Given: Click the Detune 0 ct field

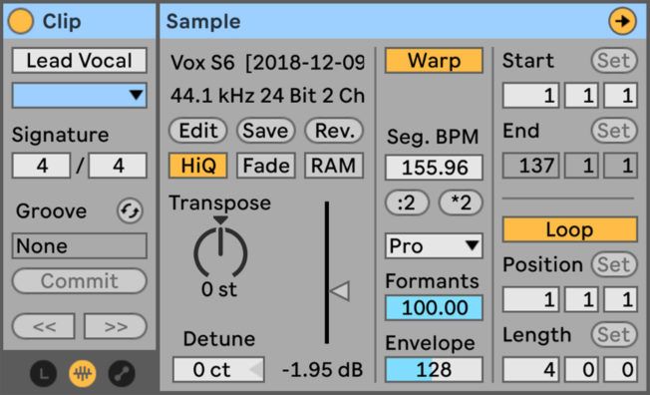Looking at the screenshot, I should [x=218, y=369].
